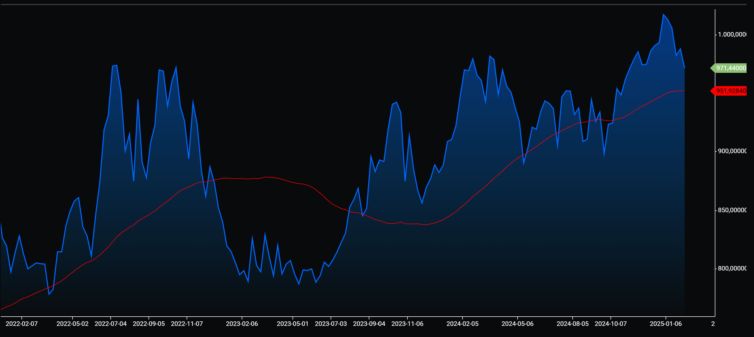Click the 900,00000 price axis label
The image size is (754, 337).
[x=732, y=151]
